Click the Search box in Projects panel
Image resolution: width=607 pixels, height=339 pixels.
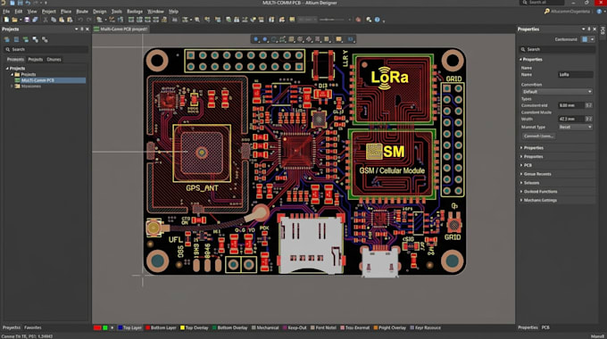coord(46,50)
